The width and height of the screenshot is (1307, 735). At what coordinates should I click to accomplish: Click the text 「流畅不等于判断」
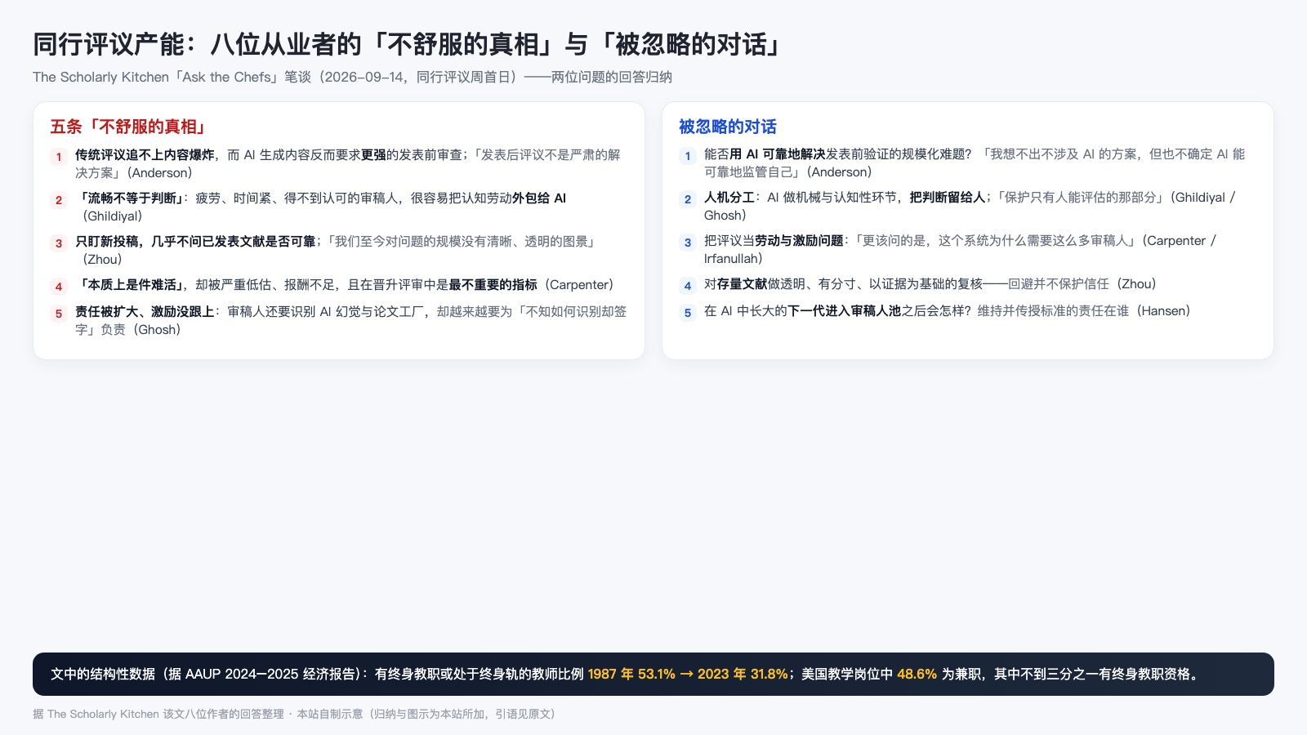tap(129, 198)
